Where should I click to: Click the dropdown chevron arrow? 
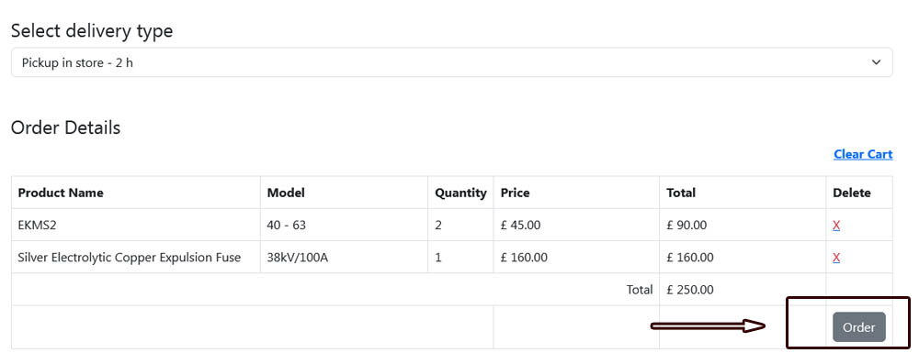[876, 62]
